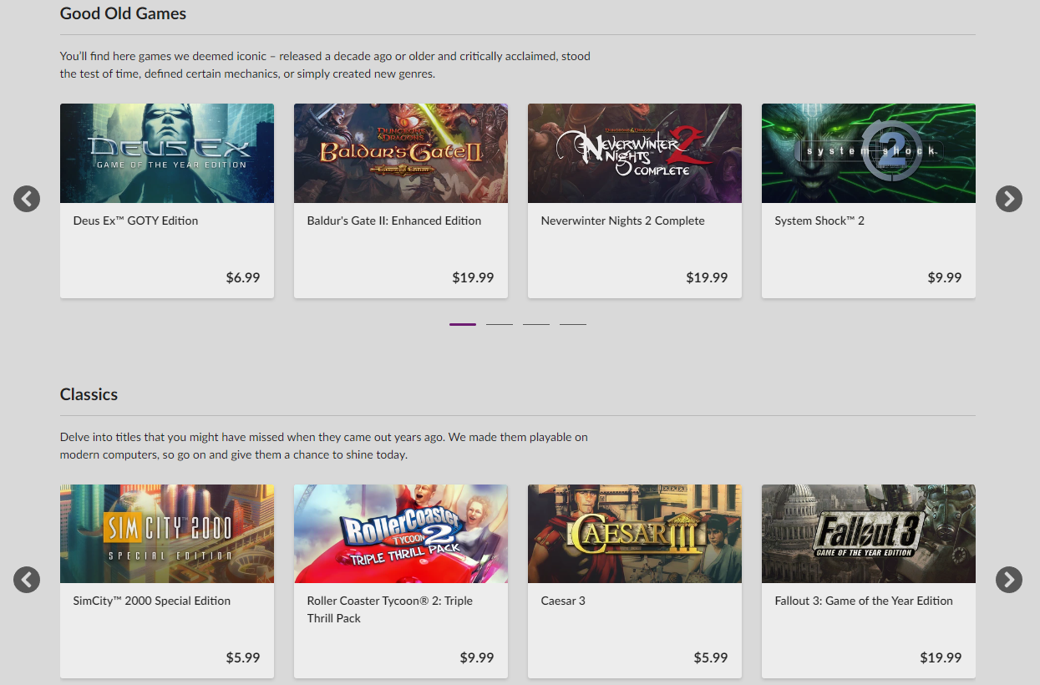Select fourth carousel page indicator
The width and height of the screenshot is (1040, 685).
(573, 324)
